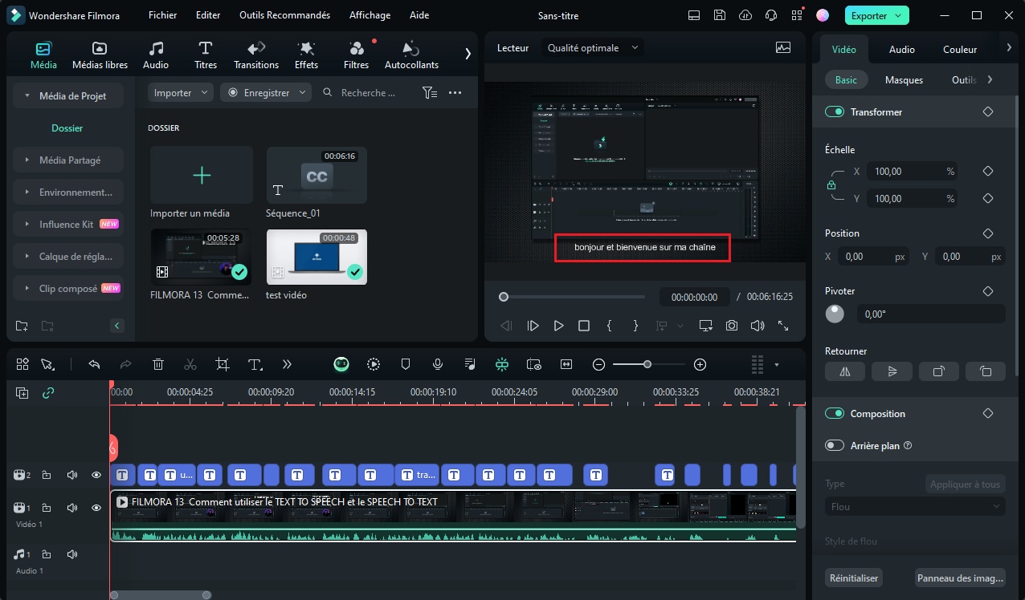Screen dimensions: 1025x600
Task: Click the Réinitialiser button
Action: coord(854,578)
